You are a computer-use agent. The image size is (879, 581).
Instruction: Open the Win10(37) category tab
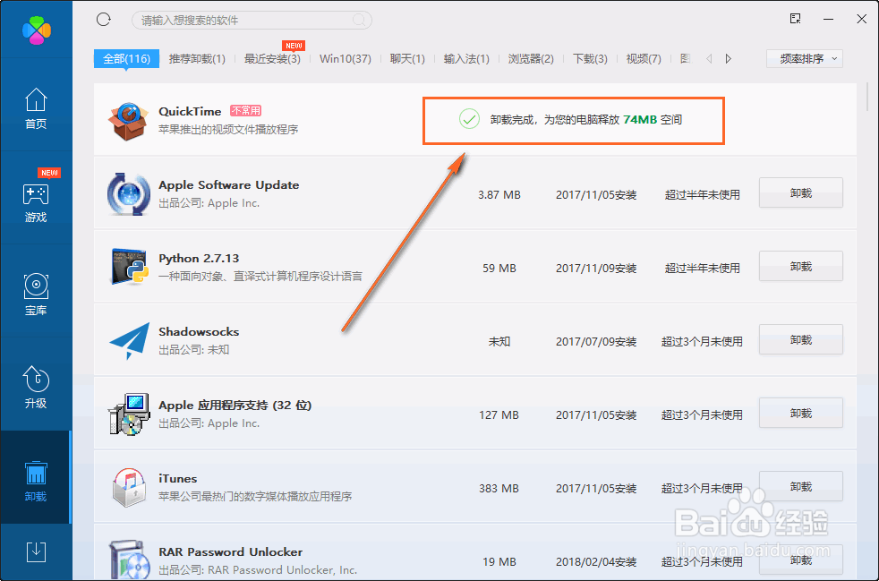click(345, 57)
